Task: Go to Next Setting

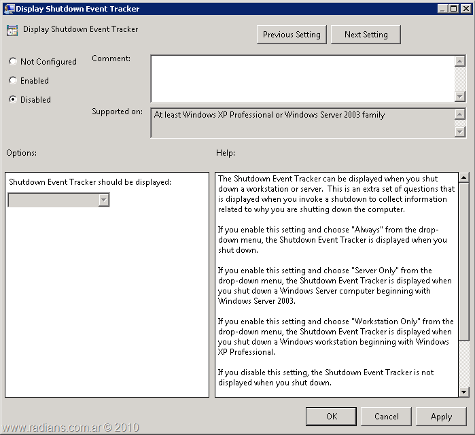Action: (366, 35)
